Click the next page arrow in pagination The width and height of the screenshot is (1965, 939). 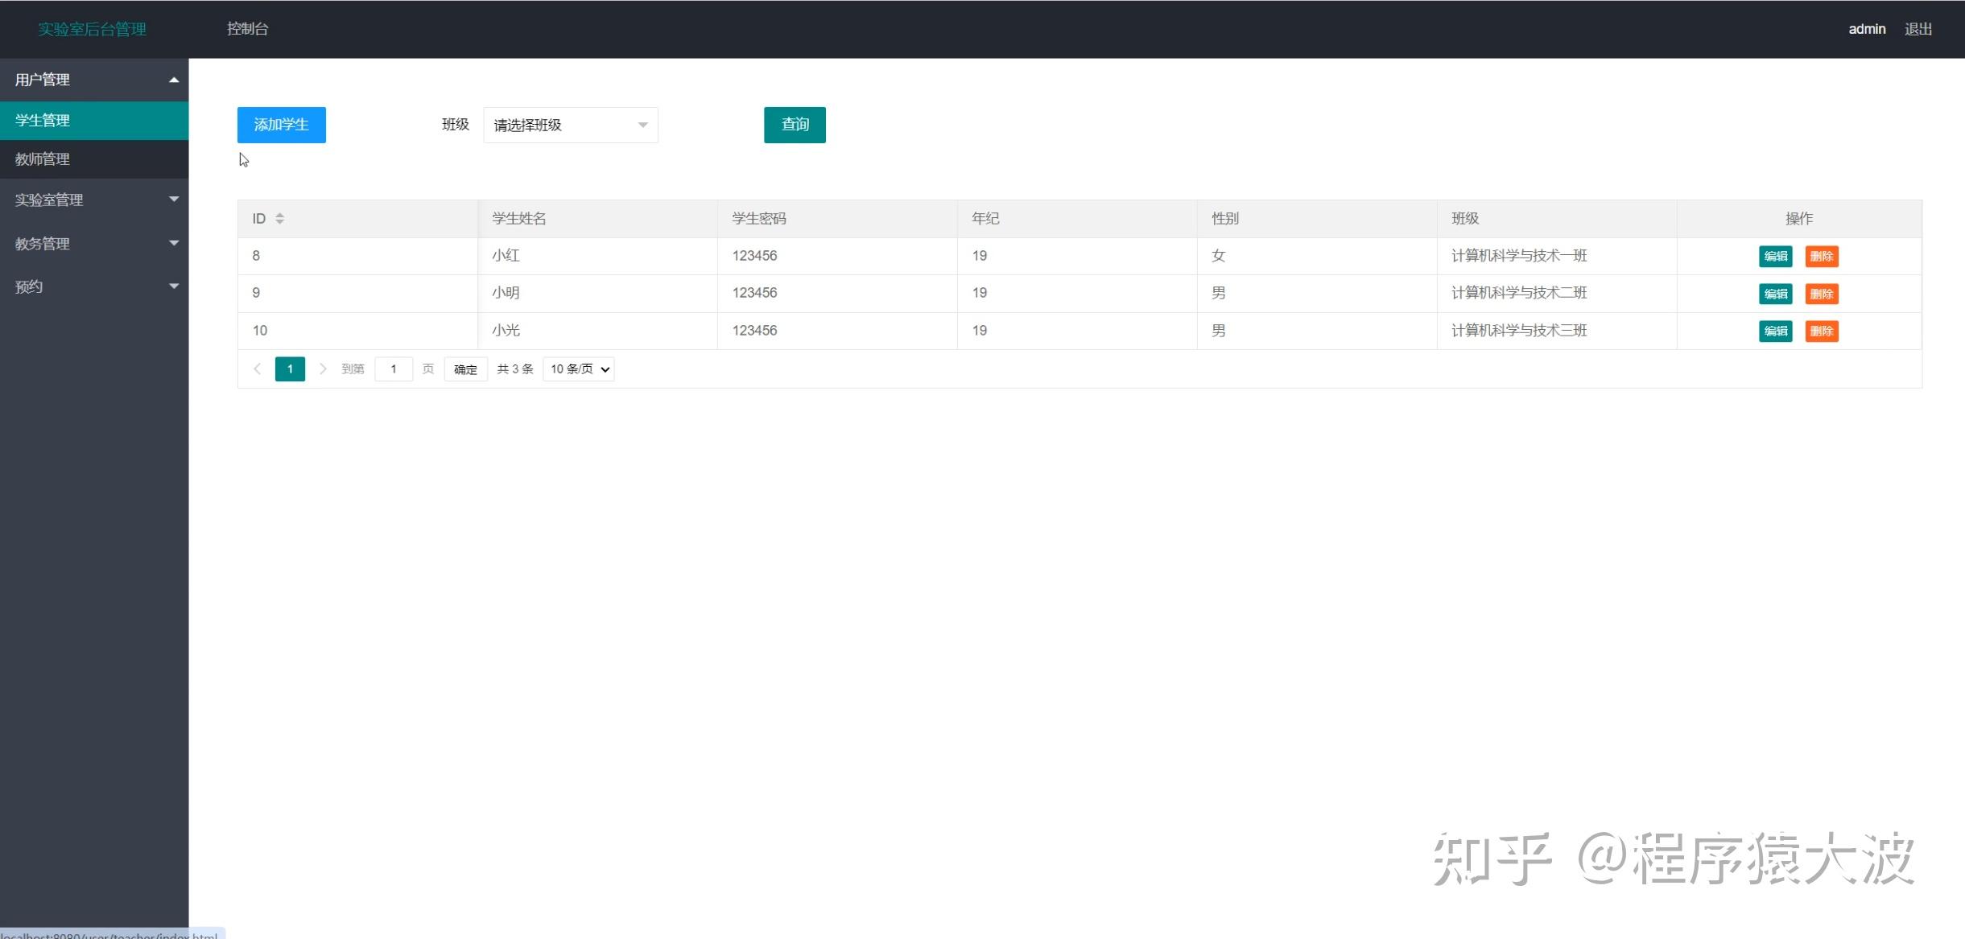tap(323, 369)
